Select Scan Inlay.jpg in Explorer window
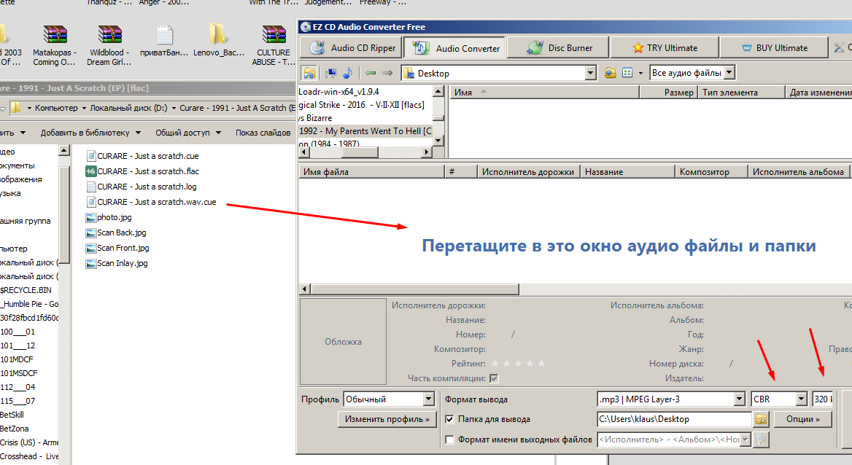The height and width of the screenshot is (465, 852). (x=117, y=263)
